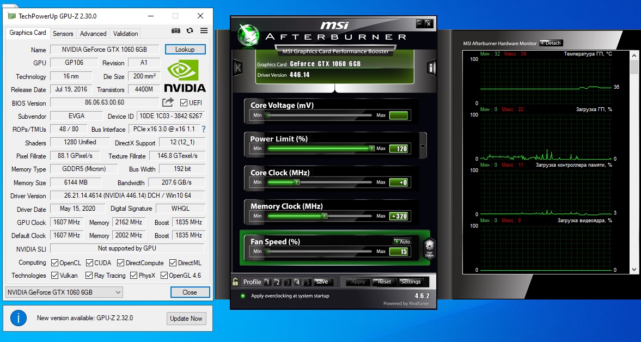Viewport: 641px width, 342px height.
Task: Click the Power Limit value field 120
Action: tap(399, 149)
